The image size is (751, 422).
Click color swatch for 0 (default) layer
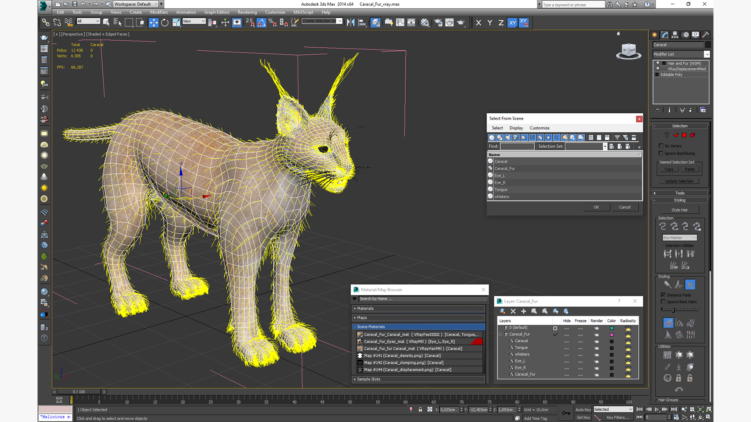[x=612, y=328]
